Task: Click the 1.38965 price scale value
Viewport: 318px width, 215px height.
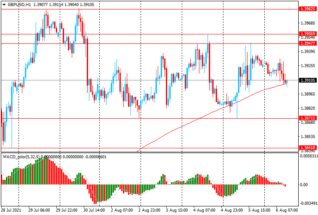Action: tap(308, 94)
